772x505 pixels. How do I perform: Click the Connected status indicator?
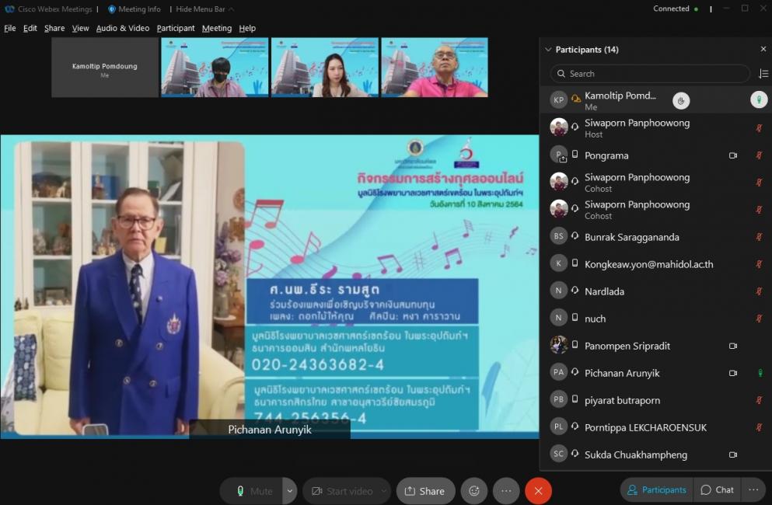[x=675, y=9]
